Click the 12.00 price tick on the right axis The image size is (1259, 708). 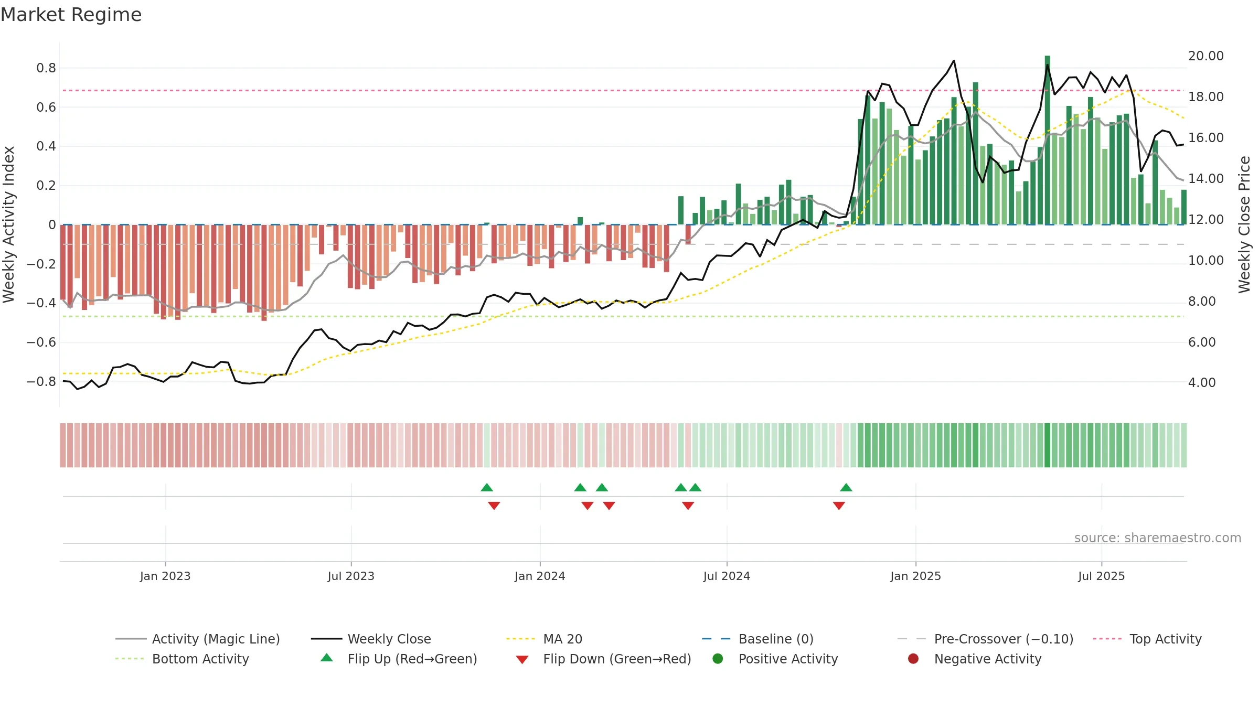pos(1206,220)
